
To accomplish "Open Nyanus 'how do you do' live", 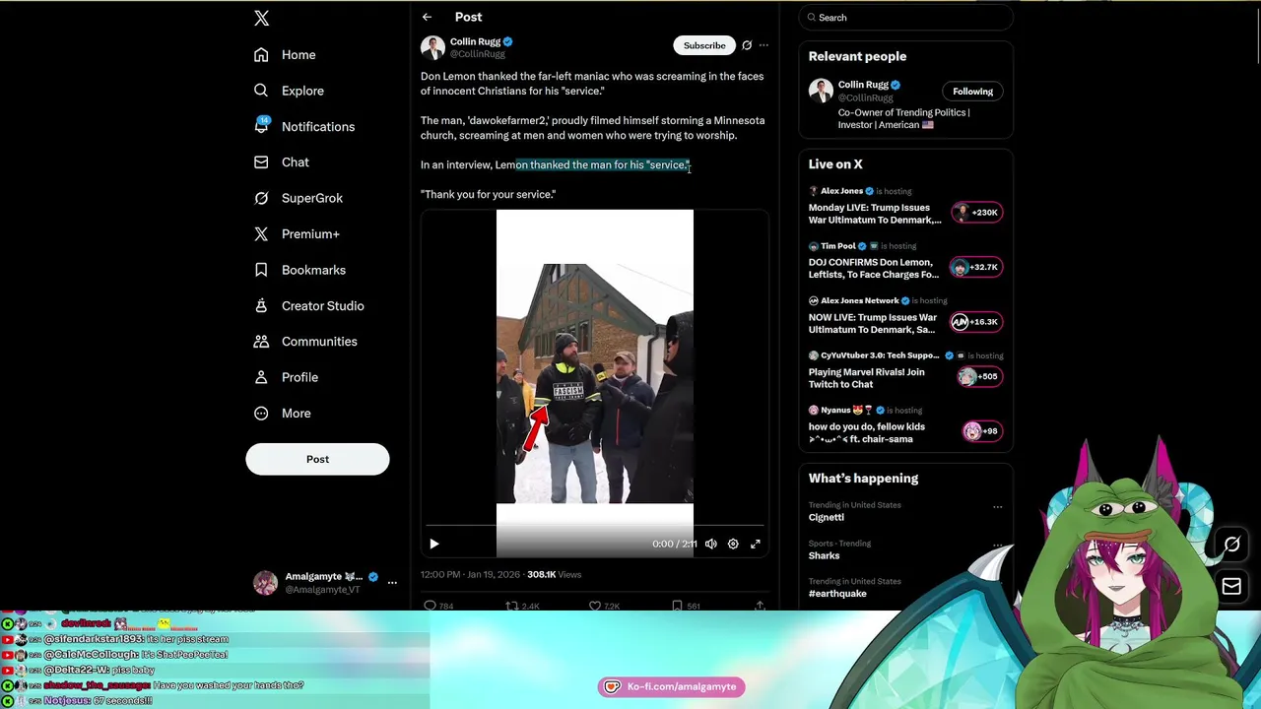I will click(867, 432).
